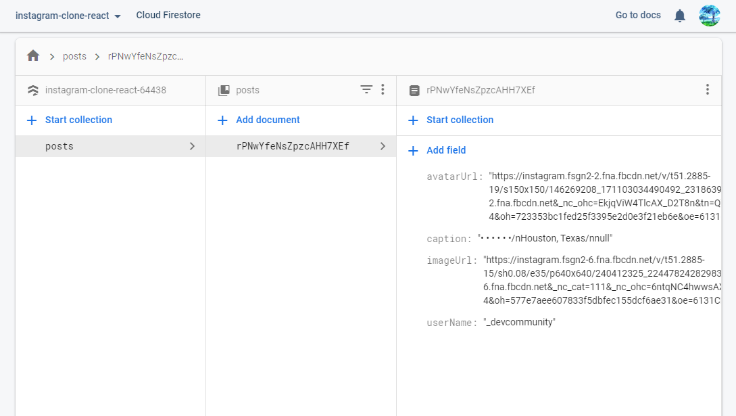The width and height of the screenshot is (736, 416).
Task: Click the posts column header title
Action: (x=247, y=90)
